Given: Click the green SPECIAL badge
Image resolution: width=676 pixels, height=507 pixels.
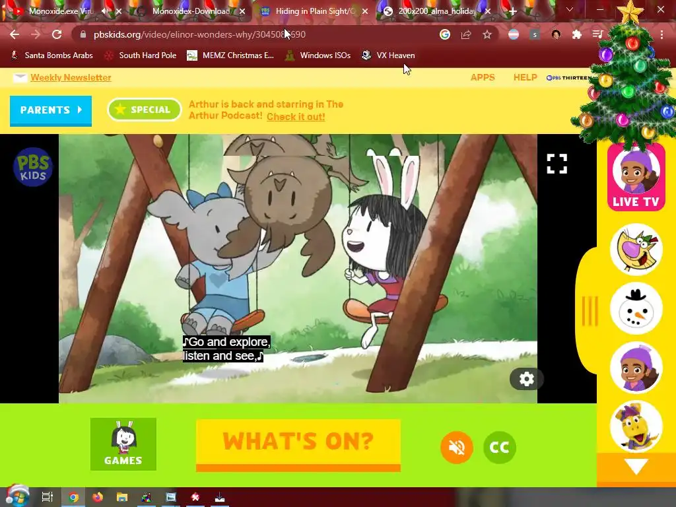Looking at the screenshot, I should tap(145, 110).
